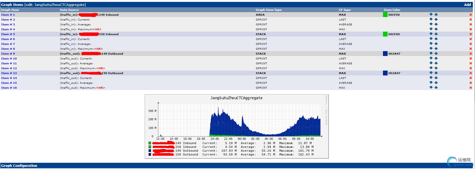Screen dimensions: 475x169
Task: Delete Item # 7 with red X
Action: [x=471, y=44]
